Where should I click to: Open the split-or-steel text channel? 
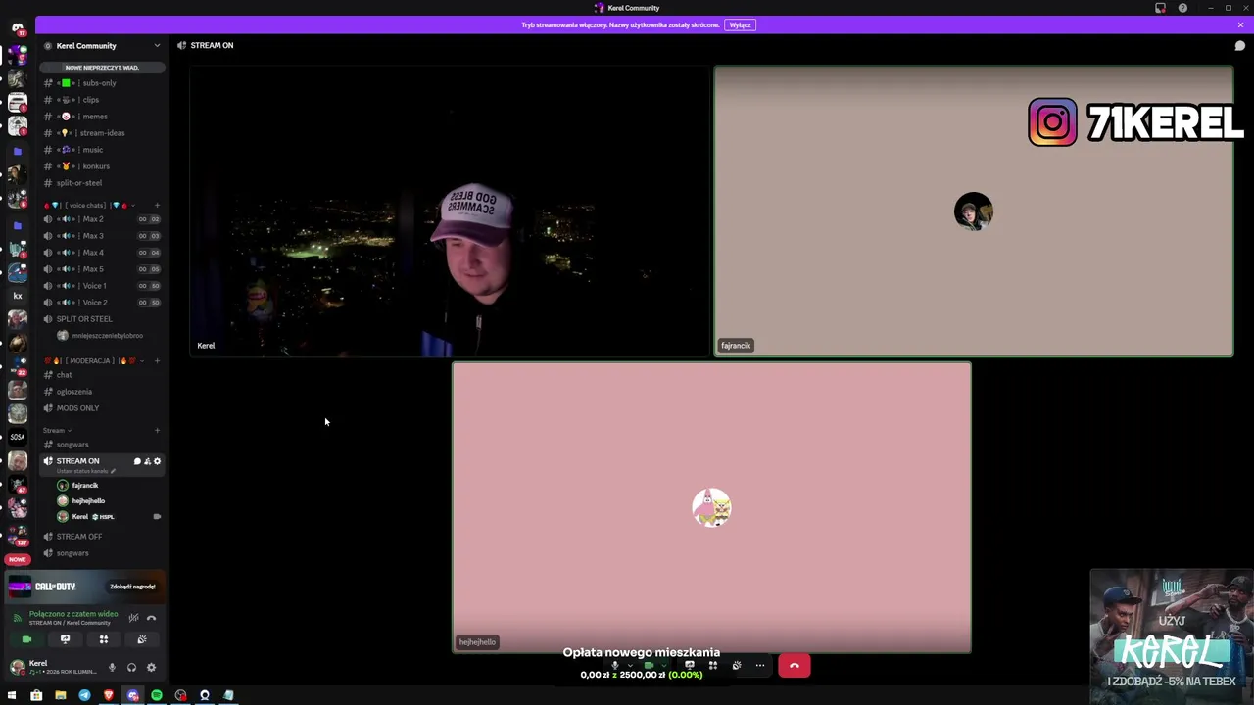(x=101, y=183)
